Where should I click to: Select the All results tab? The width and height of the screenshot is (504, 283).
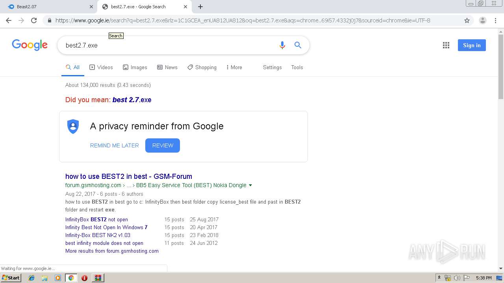73,68
